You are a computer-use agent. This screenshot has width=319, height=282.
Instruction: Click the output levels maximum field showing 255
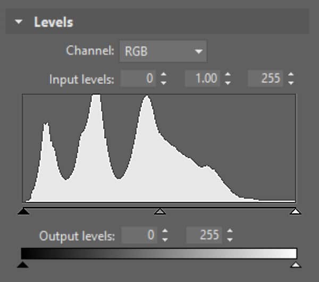[x=204, y=235]
